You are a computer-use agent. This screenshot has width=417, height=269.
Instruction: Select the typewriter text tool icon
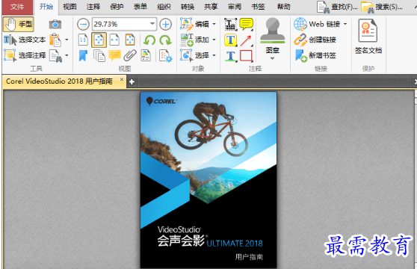point(231,24)
